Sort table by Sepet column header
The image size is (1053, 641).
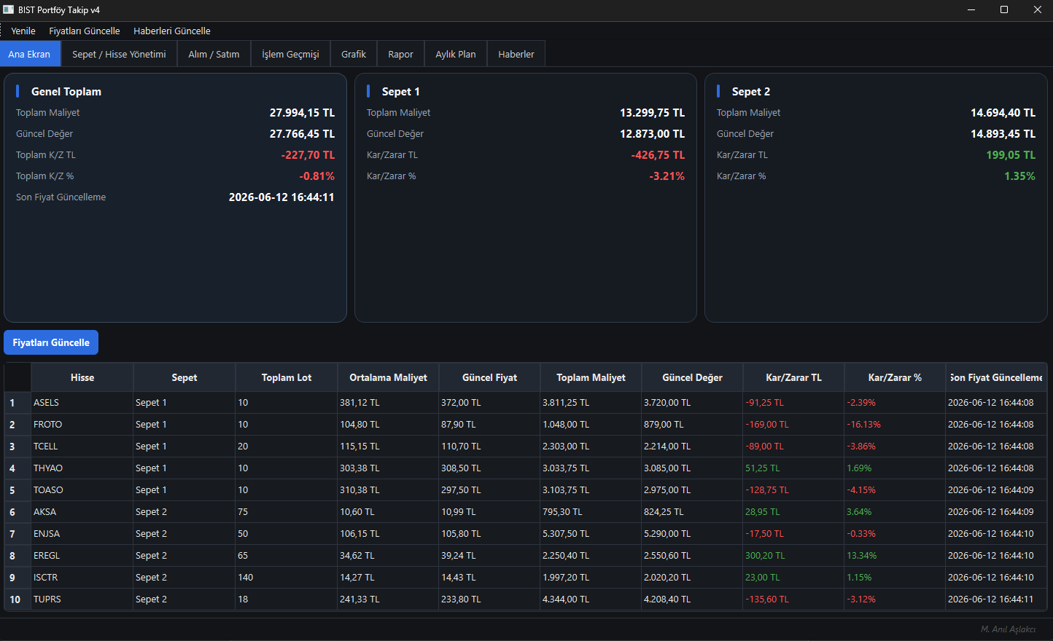click(184, 377)
